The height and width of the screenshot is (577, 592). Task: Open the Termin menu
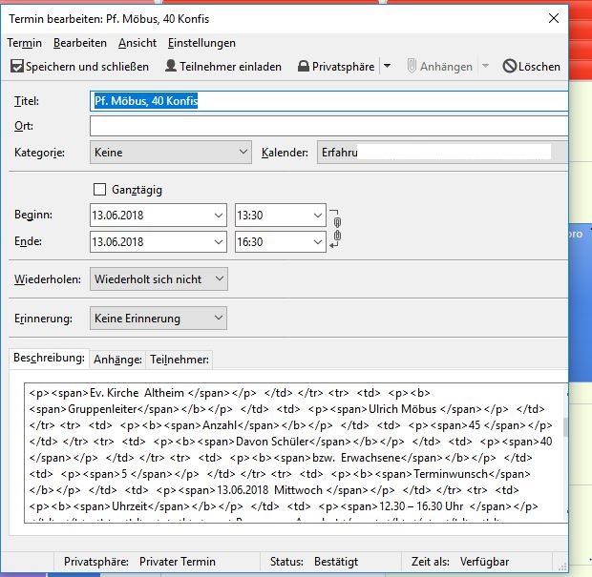point(24,43)
